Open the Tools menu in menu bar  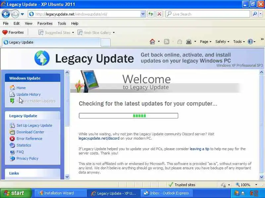tap(62, 23)
